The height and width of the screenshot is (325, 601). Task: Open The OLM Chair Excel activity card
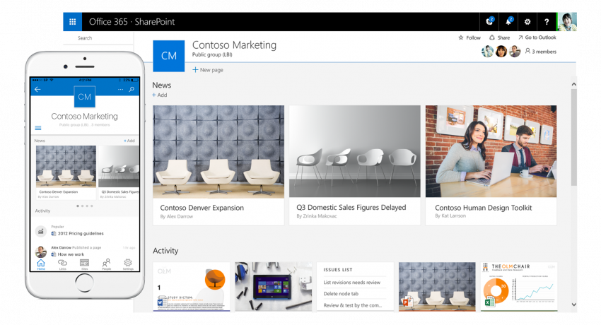coord(519,286)
